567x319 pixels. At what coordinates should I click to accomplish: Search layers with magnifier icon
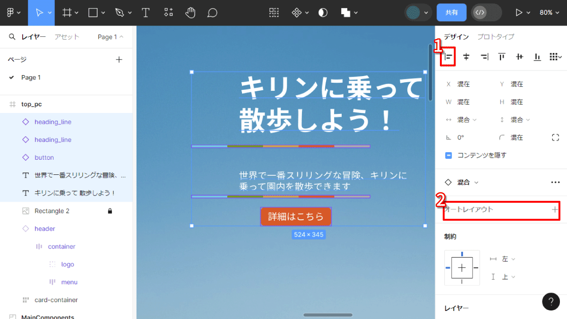pyautogui.click(x=12, y=36)
